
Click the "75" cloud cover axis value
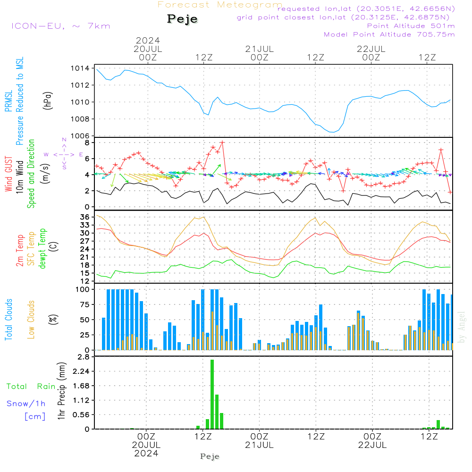click(x=85, y=304)
